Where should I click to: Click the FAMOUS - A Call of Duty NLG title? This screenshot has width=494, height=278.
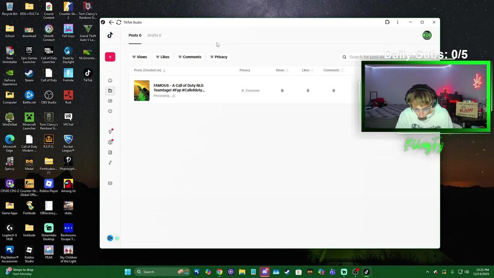tap(179, 88)
